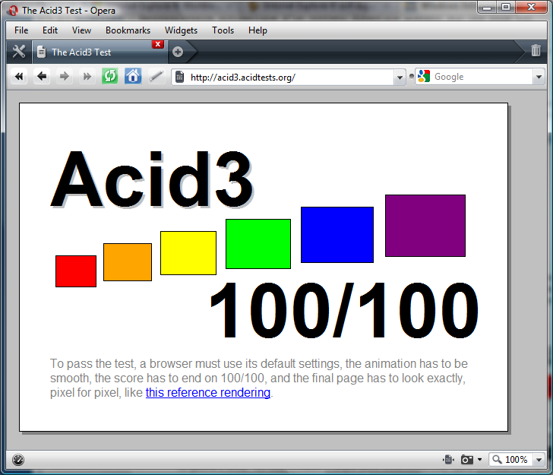Open the Google search engine dropdown
Screen dimensions: 553x475
[x=424, y=77]
